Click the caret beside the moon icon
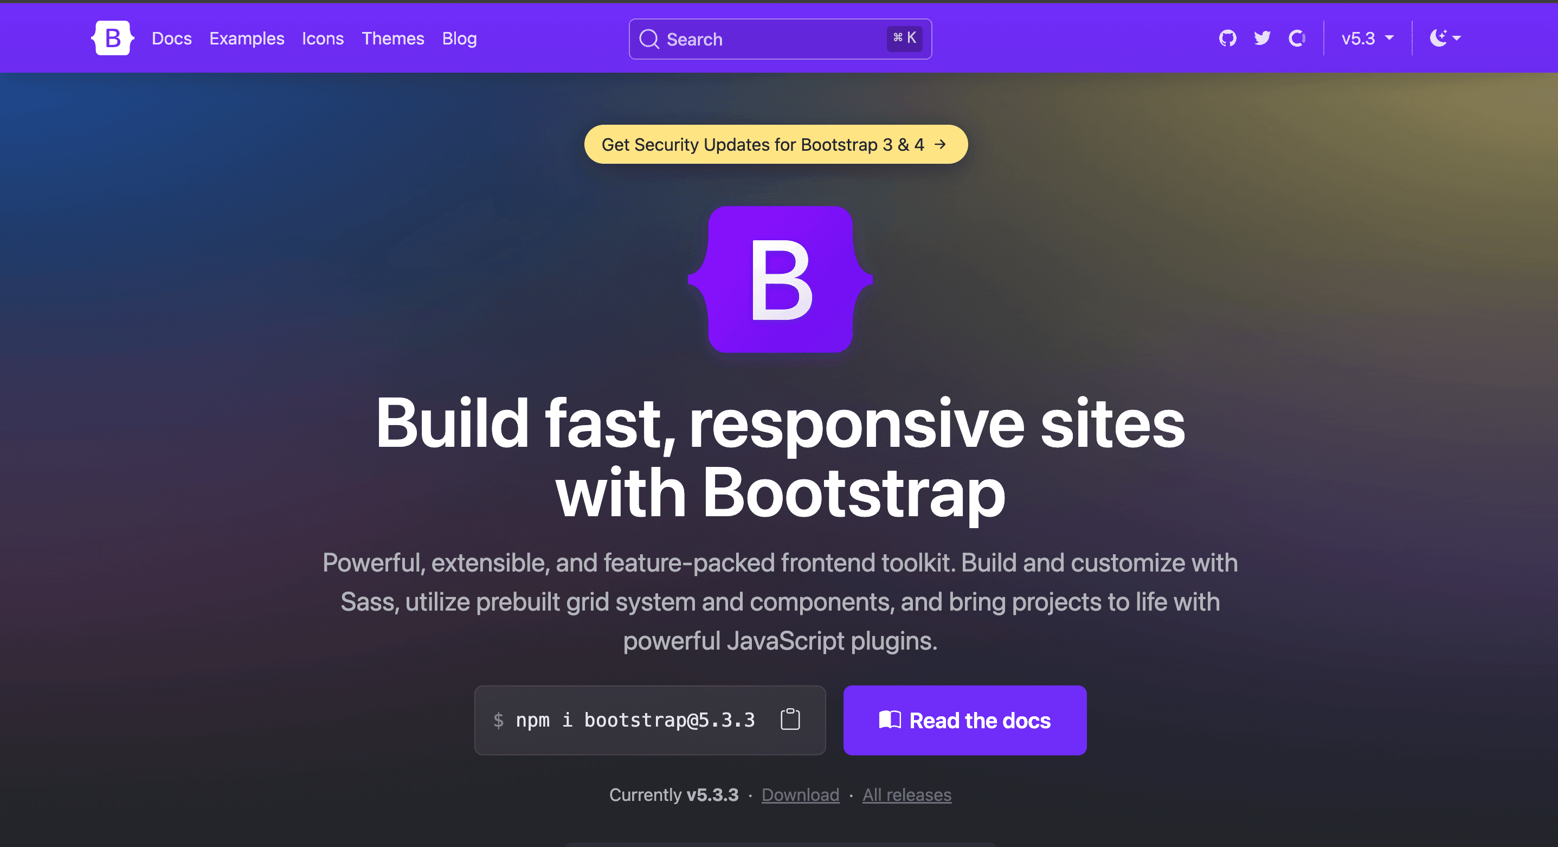 coord(1457,38)
